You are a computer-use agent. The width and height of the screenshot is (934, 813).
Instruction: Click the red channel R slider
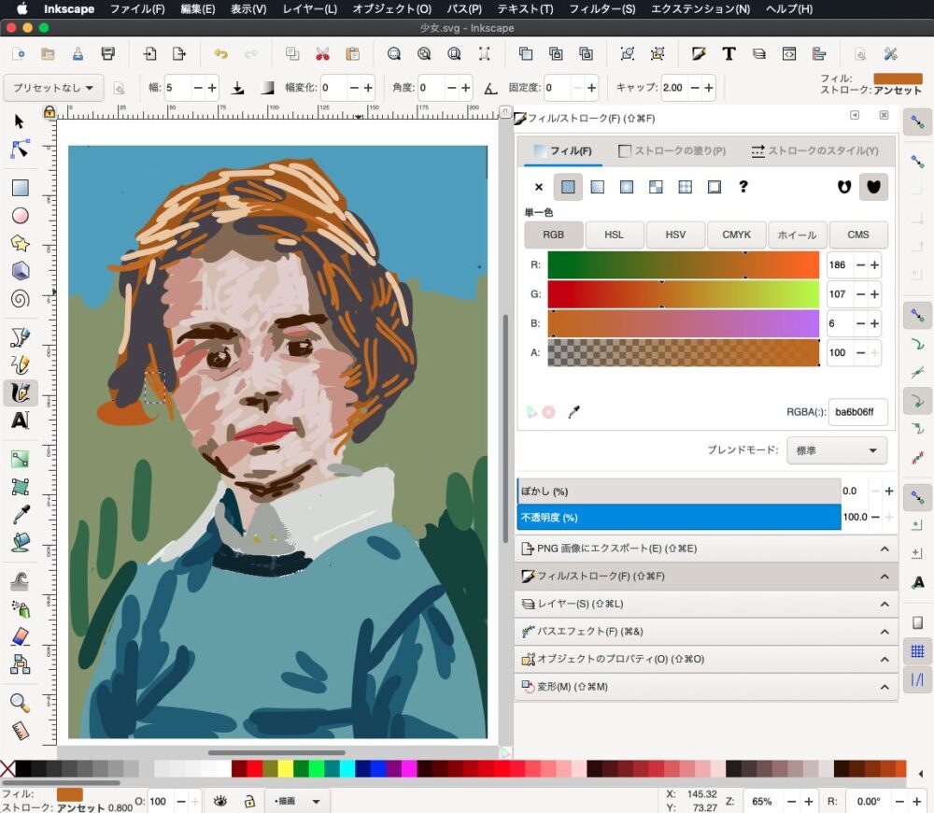tap(683, 265)
